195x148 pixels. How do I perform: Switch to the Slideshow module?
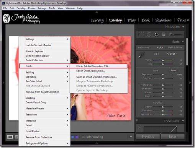click(x=163, y=20)
